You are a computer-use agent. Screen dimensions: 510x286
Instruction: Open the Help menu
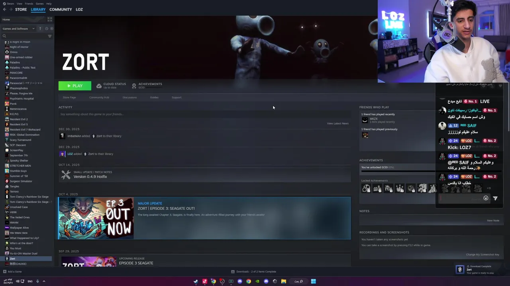point(49,4)
